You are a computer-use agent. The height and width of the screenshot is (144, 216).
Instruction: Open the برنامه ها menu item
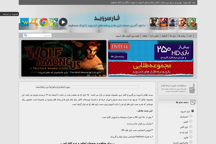pos(182,36)
